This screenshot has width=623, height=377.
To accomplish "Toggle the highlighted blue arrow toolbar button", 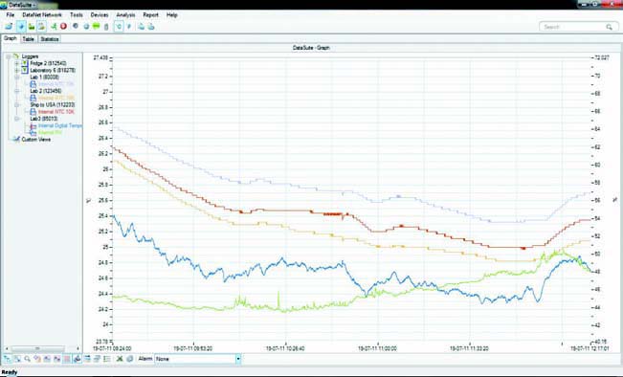I will [21, 27].
